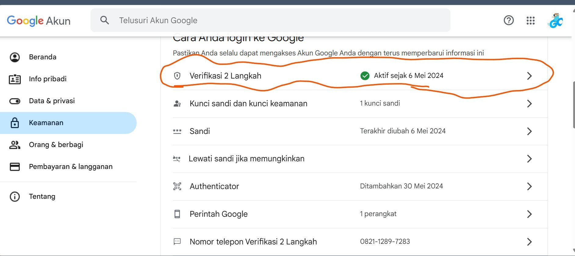Expand the Authenticator row chevron
This screenshot has height=256, width=575.
(530, 186)
